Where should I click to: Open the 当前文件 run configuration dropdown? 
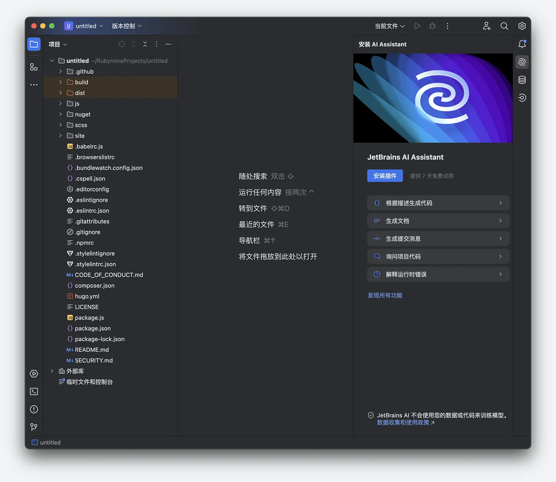coord(390,26)
